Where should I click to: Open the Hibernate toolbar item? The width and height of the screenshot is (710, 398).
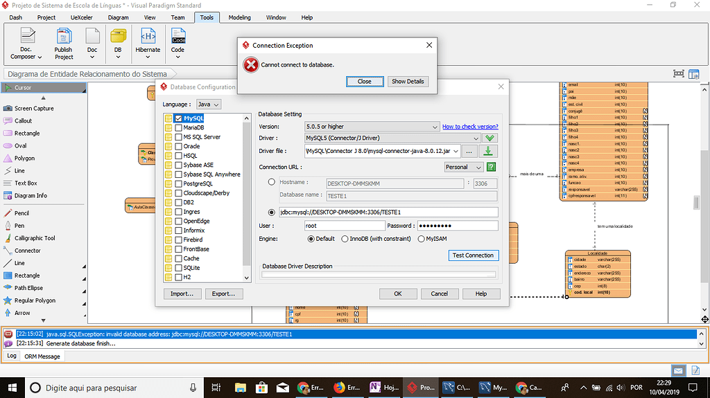(148, 44)
